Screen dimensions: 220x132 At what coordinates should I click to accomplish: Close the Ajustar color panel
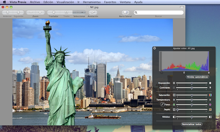click(154, 48)
